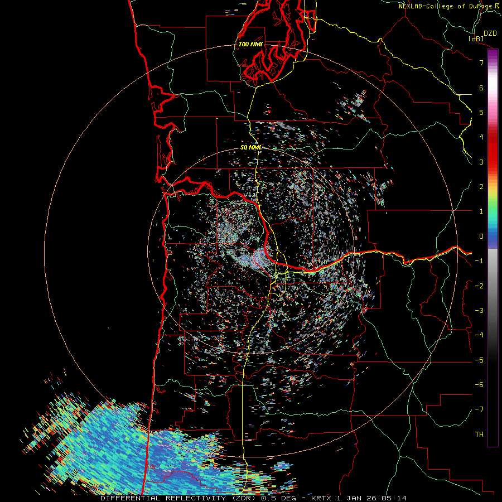Click the '6' value on color scale

(x=481, y=88)
